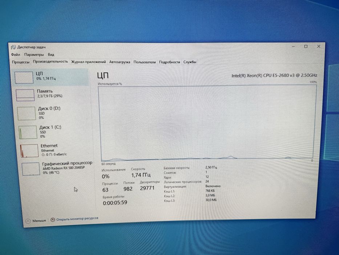Click the Кэш L1 value 768 КБ

coord(210,191)
